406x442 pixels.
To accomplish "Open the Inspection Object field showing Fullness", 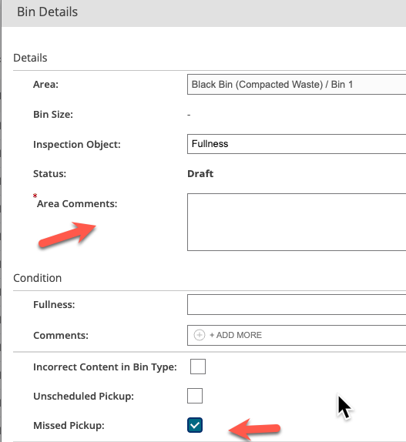I will click(x=297, y=144).
